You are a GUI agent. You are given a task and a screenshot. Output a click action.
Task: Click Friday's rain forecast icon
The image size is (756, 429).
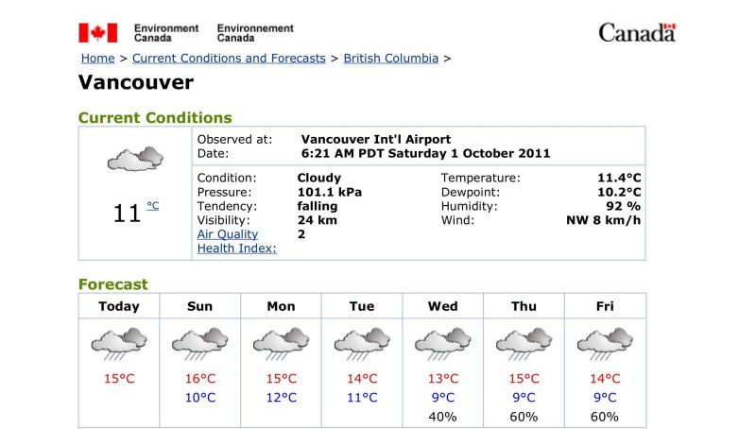point(605,342)
